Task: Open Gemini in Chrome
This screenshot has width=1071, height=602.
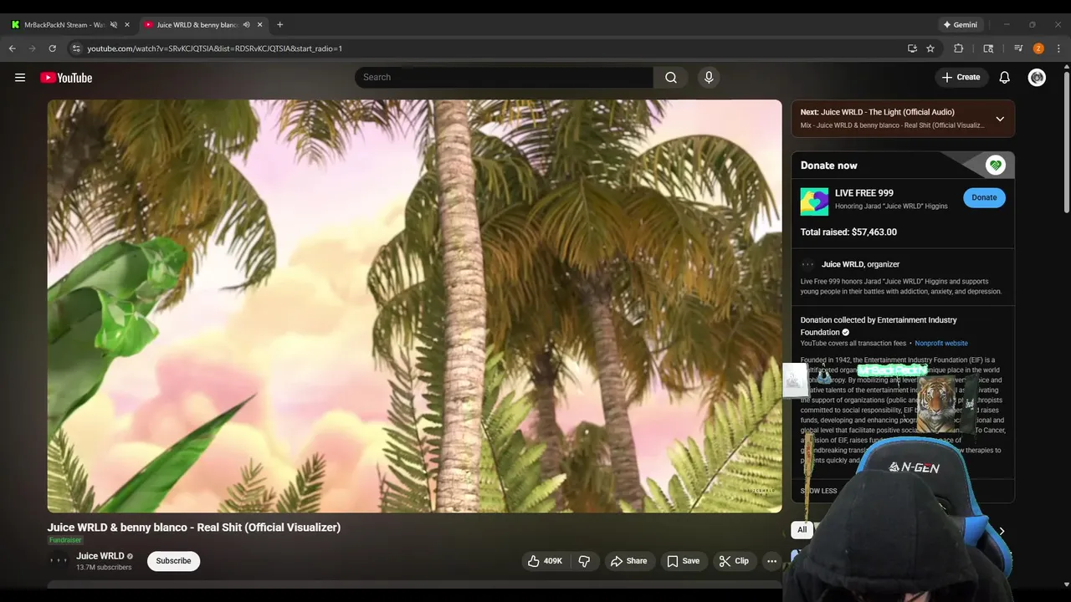Action: coord(961,25)
